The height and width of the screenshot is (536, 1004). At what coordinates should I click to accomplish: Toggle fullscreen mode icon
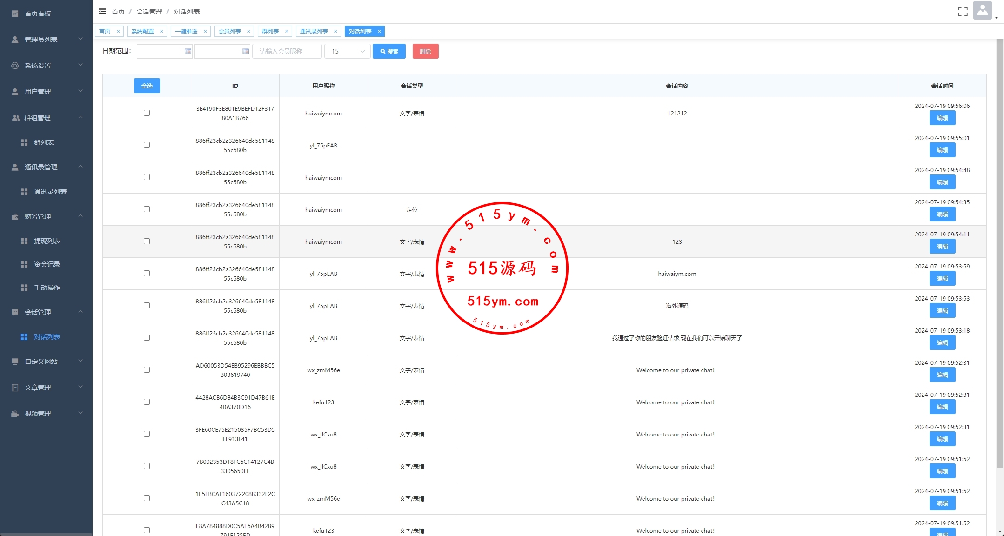[x=963, y=12]
